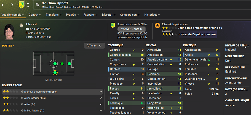
Task: Click the contract FC Nantes shield icon
Action: [113, 25]
